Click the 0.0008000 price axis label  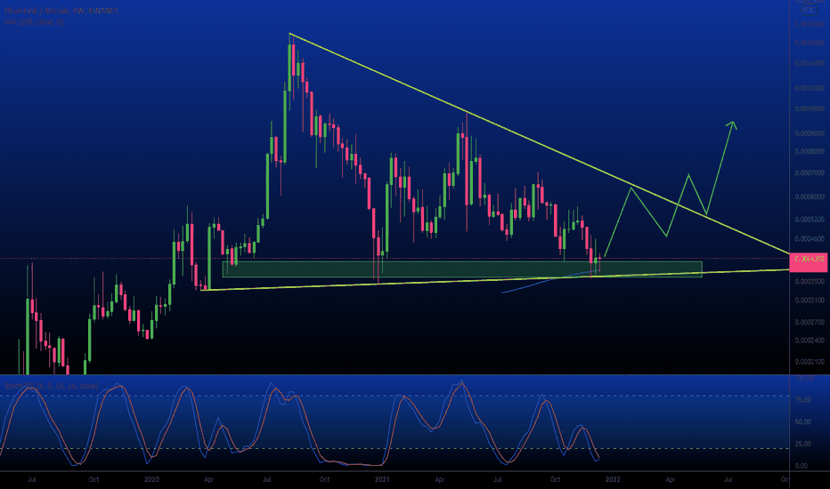click(x=810, y=152)
